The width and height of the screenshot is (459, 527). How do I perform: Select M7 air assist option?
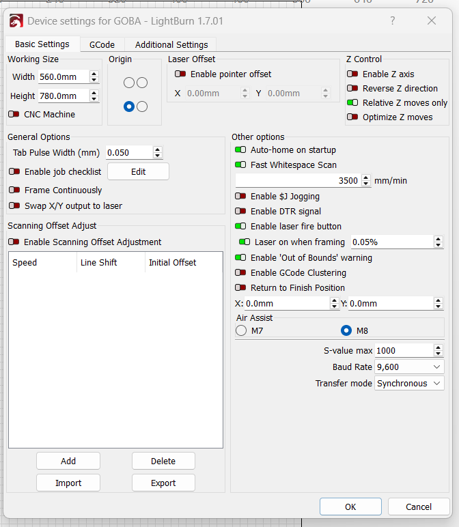241,330
